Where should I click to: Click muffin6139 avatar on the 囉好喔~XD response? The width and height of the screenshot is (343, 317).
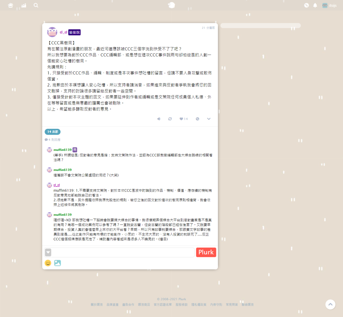pyautogui.click(x=50, y=215)
